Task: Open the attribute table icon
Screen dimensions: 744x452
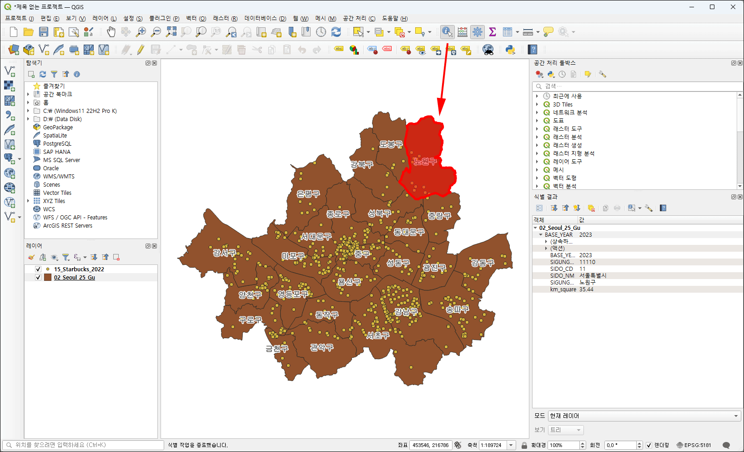Action: 508,32
